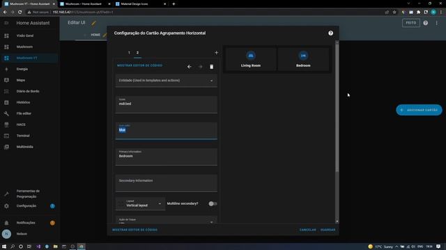
Task: Move card left with back arrow
Action: (x=190, y=67)
